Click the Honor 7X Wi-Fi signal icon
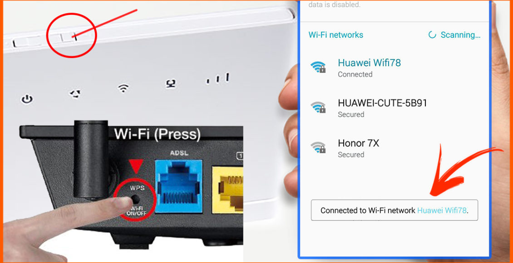The width and height of the screenshot is (513, 263). [318, 148]
